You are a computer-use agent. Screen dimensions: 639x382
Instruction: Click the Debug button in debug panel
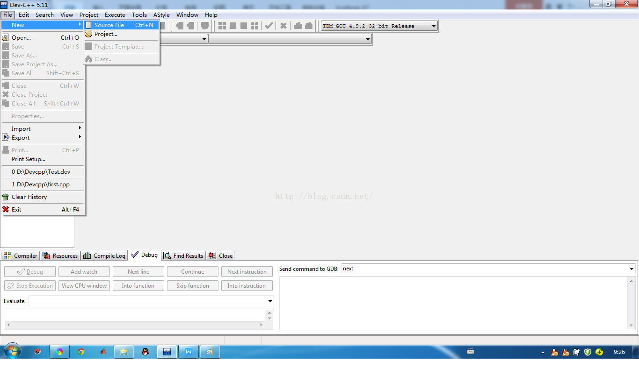pos(30,272)
